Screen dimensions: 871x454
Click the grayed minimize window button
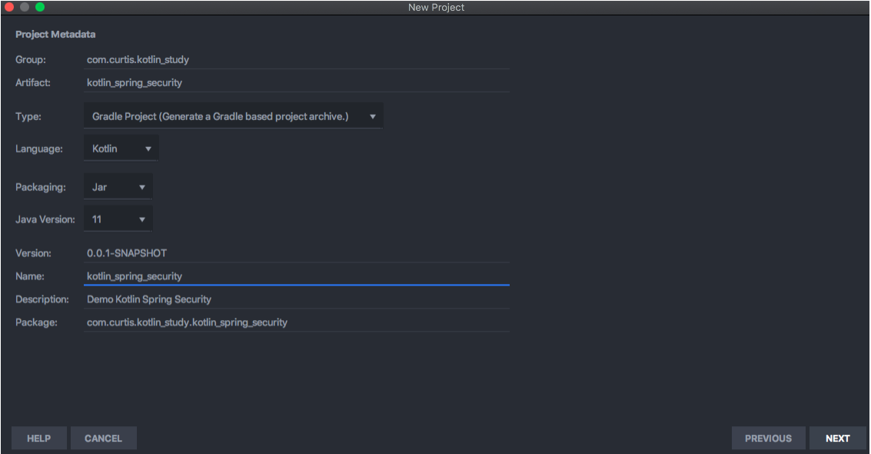25,7
